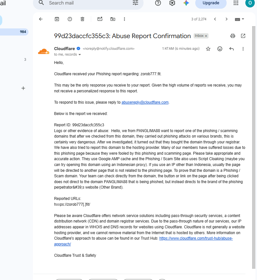This screenshot has height=280, width=257.
Task: Click the magnifier search icon
Action: click(x=41, y=3)
